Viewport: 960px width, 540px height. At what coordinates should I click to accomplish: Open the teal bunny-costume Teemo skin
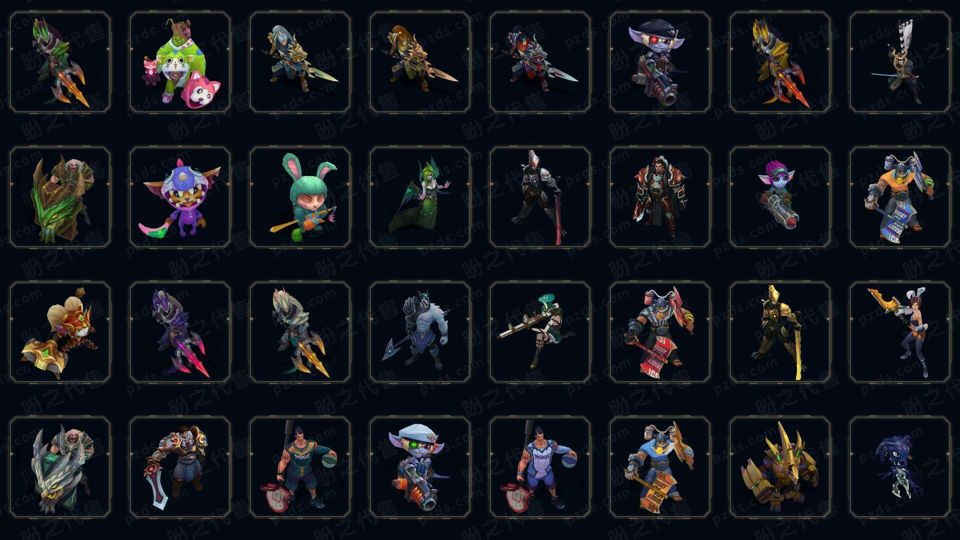click(300, 197)
